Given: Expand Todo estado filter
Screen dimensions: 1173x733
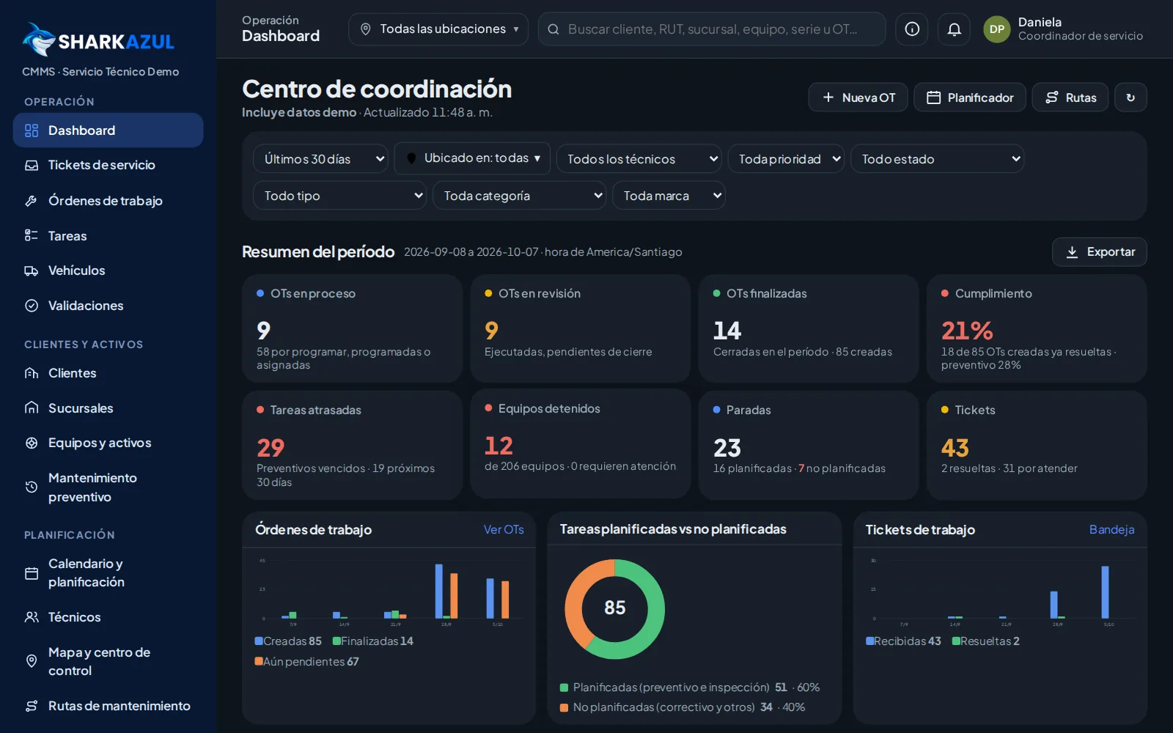Looking at the screenshot, I should click(938, 159).
